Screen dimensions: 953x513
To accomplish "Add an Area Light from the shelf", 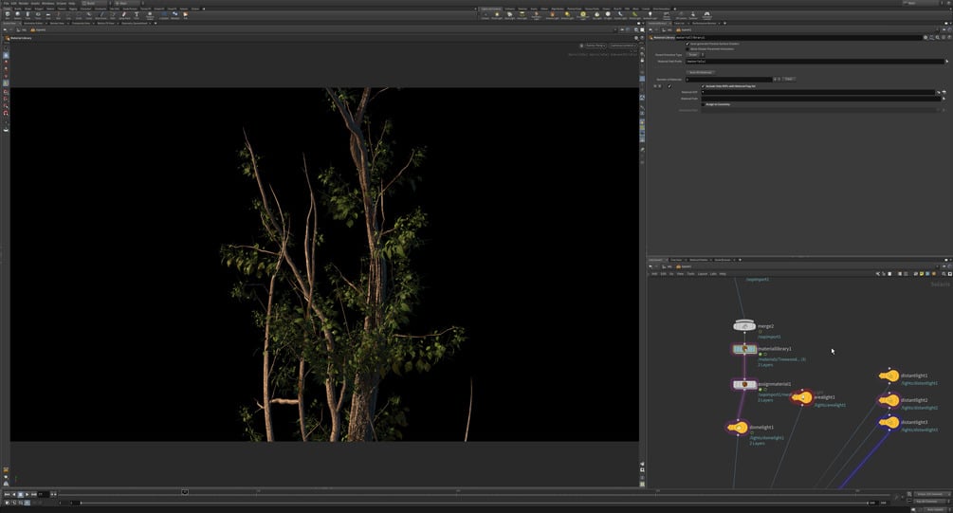I will pos(522,15).
